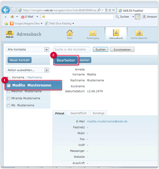159x169 pixels.
Task: Tick checkbox for Miranda Mustername
Action: click(8, 98)
